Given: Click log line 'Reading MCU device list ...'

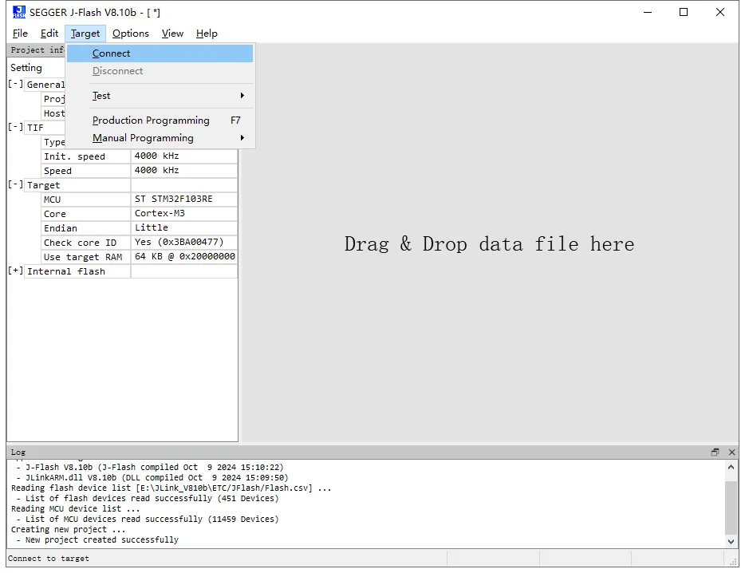Looking at the screenshot, I should (75, 508).
